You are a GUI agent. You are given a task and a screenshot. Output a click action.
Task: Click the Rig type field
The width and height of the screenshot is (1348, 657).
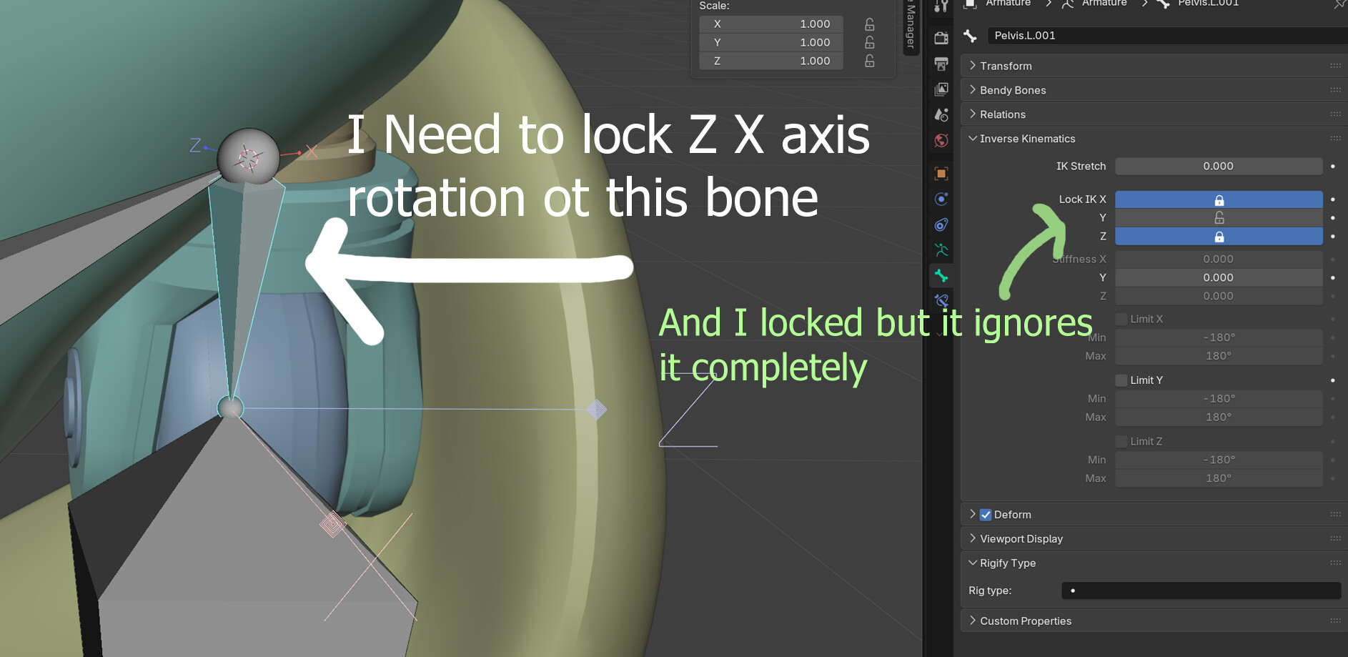pyautogui.click(x=1201, y=591)
